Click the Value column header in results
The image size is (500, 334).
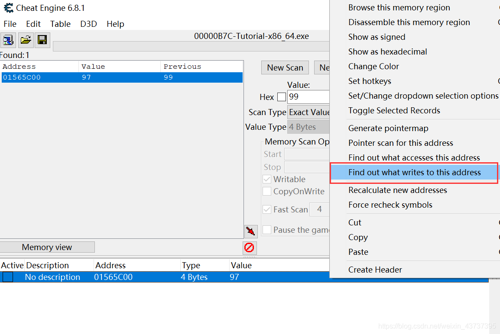tap(120, 67)
